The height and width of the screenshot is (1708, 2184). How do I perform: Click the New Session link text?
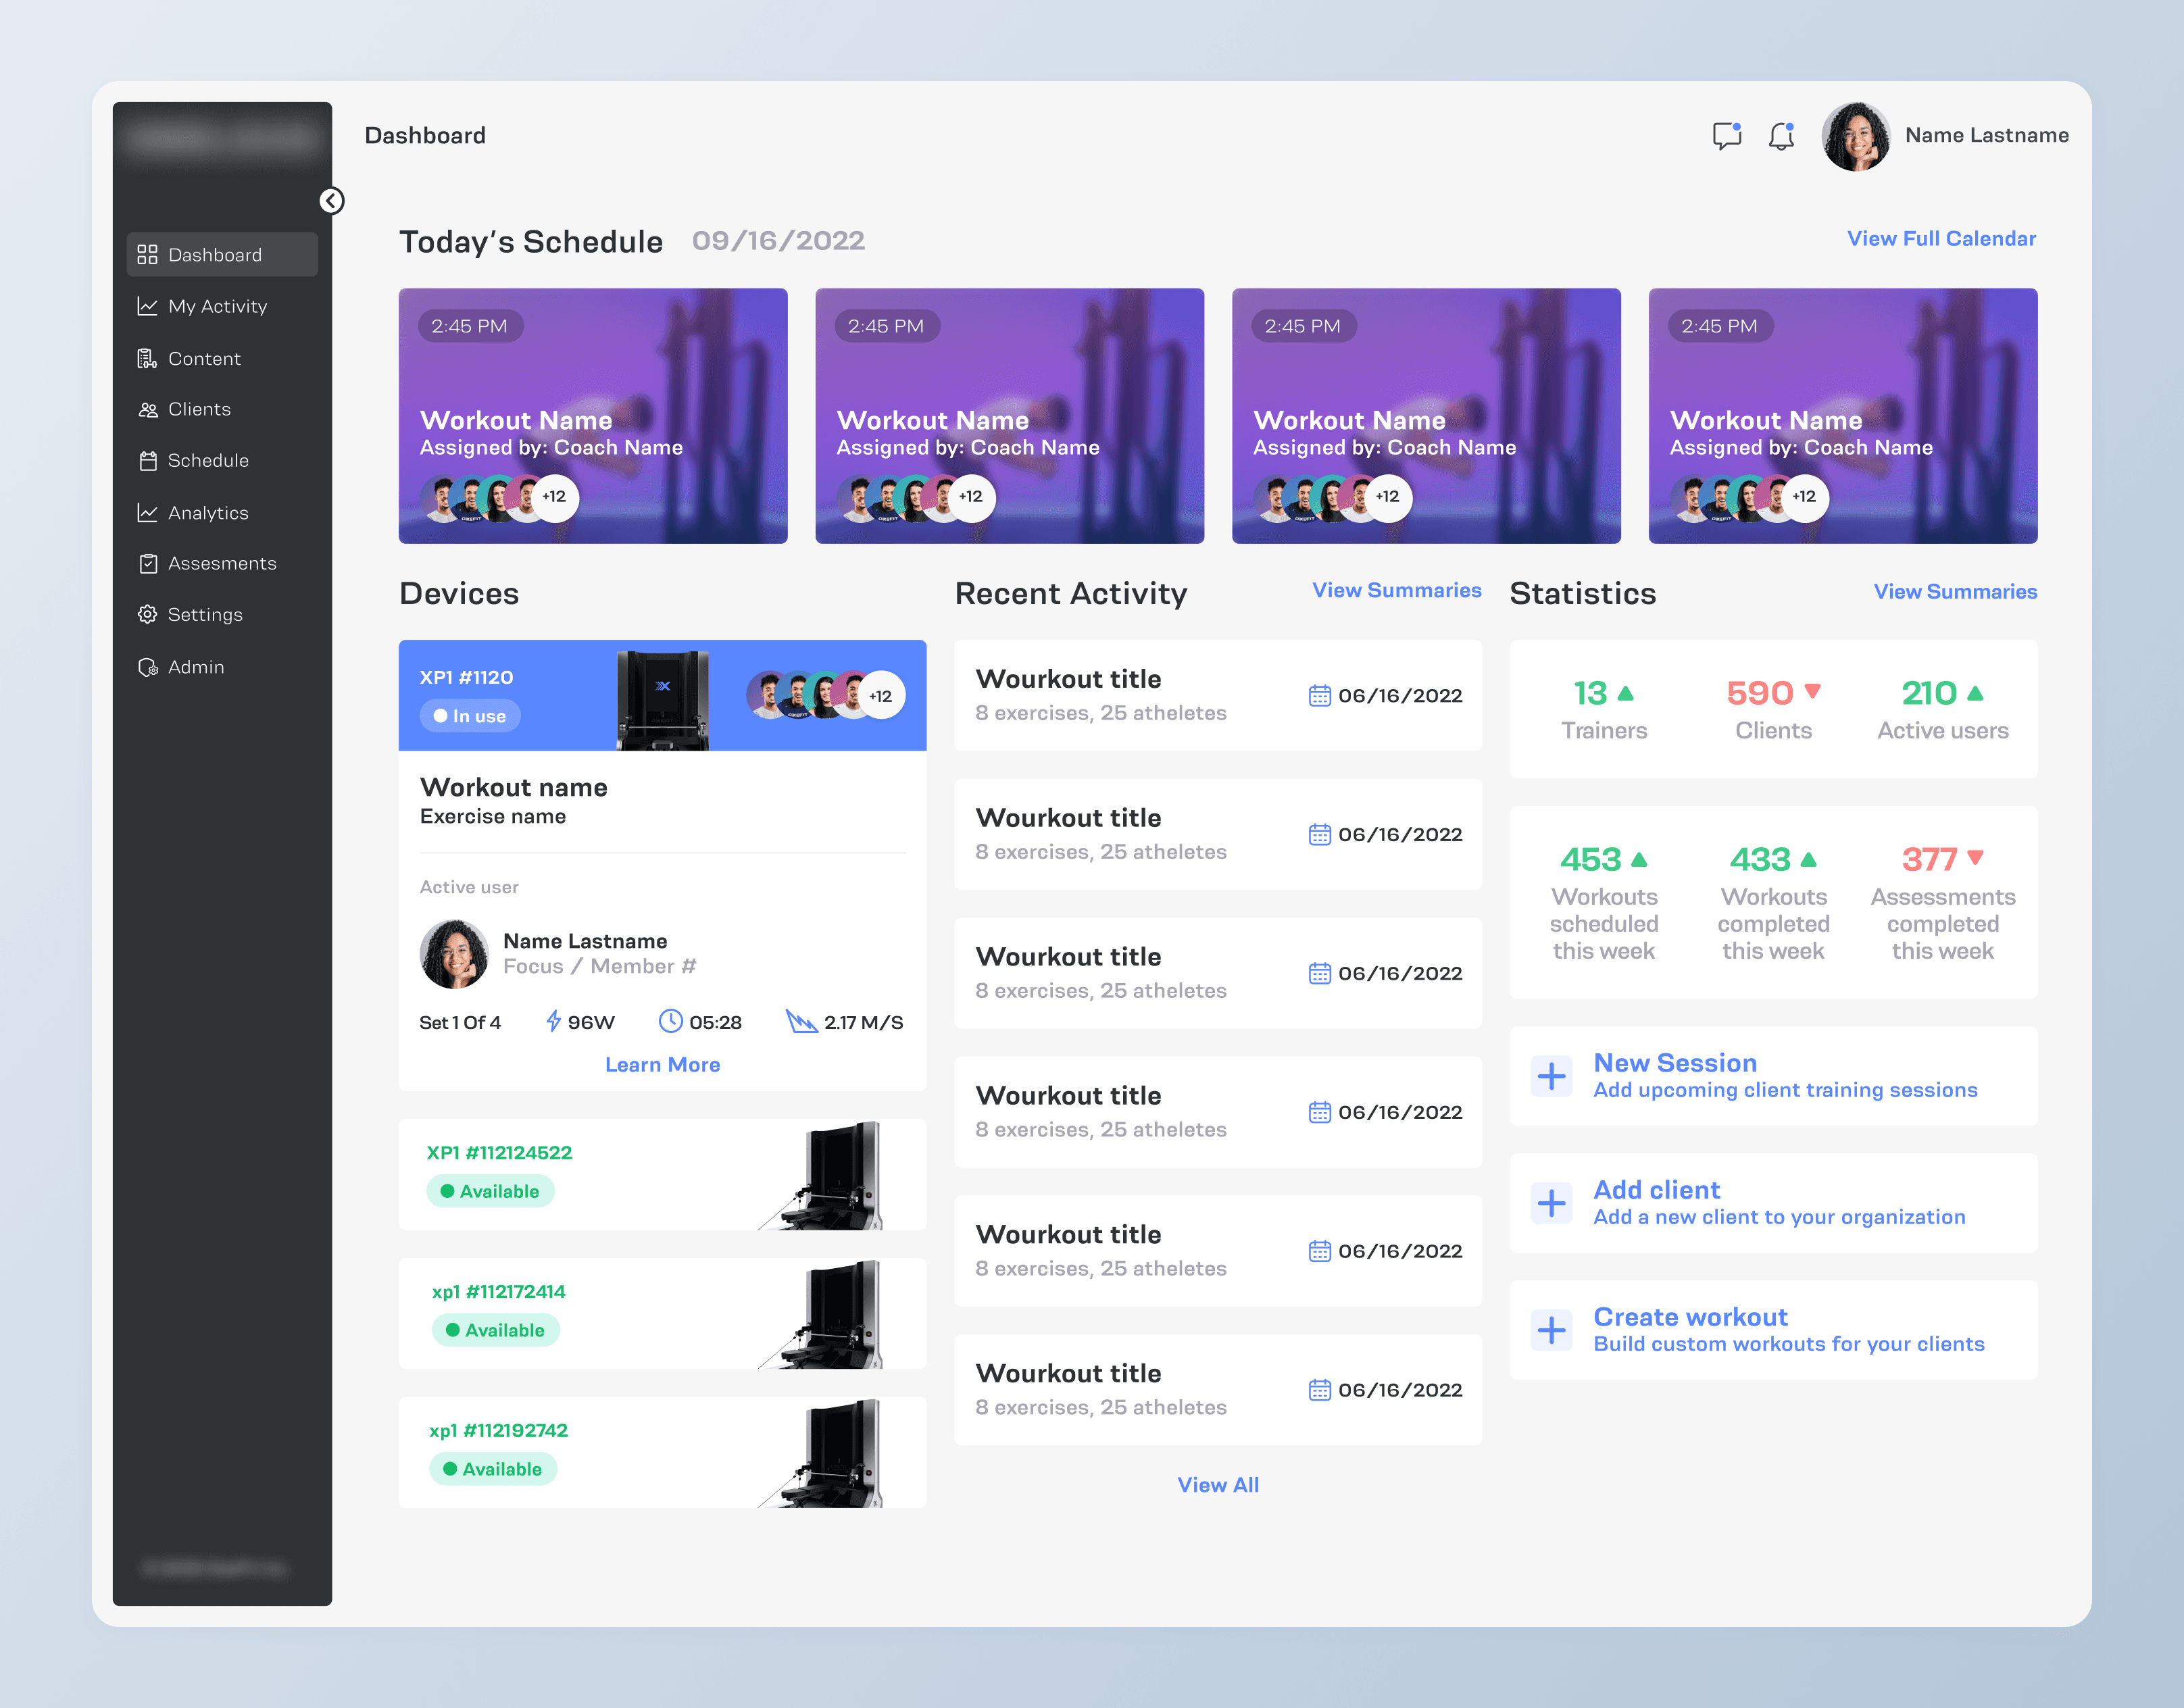(x=1675, y=1063)
